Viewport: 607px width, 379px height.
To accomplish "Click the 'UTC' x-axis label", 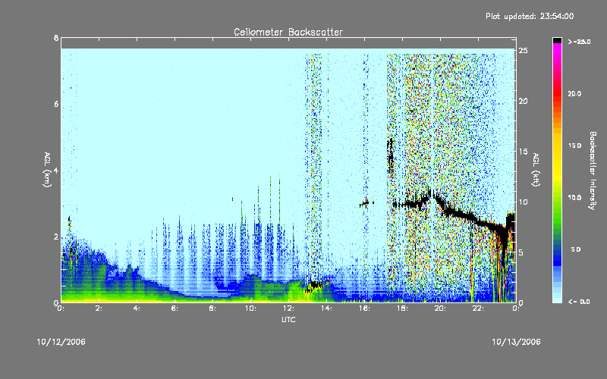I will [x=288, y=319].
